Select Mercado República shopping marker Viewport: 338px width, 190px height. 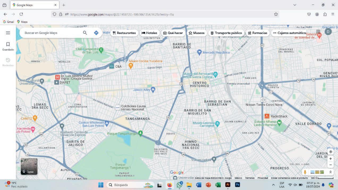tap(200, 52)
